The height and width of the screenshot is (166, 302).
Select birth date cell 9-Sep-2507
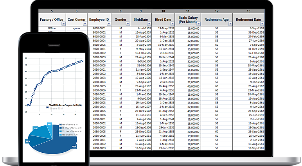point(141,82)
